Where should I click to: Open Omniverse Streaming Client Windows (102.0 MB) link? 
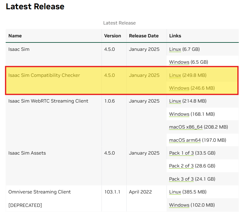pos(179,205)
